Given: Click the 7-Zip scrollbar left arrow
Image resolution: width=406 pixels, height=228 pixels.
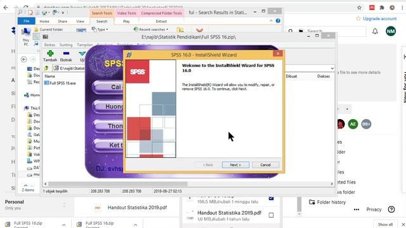Looking at the screenshot, I should (46, 184).
